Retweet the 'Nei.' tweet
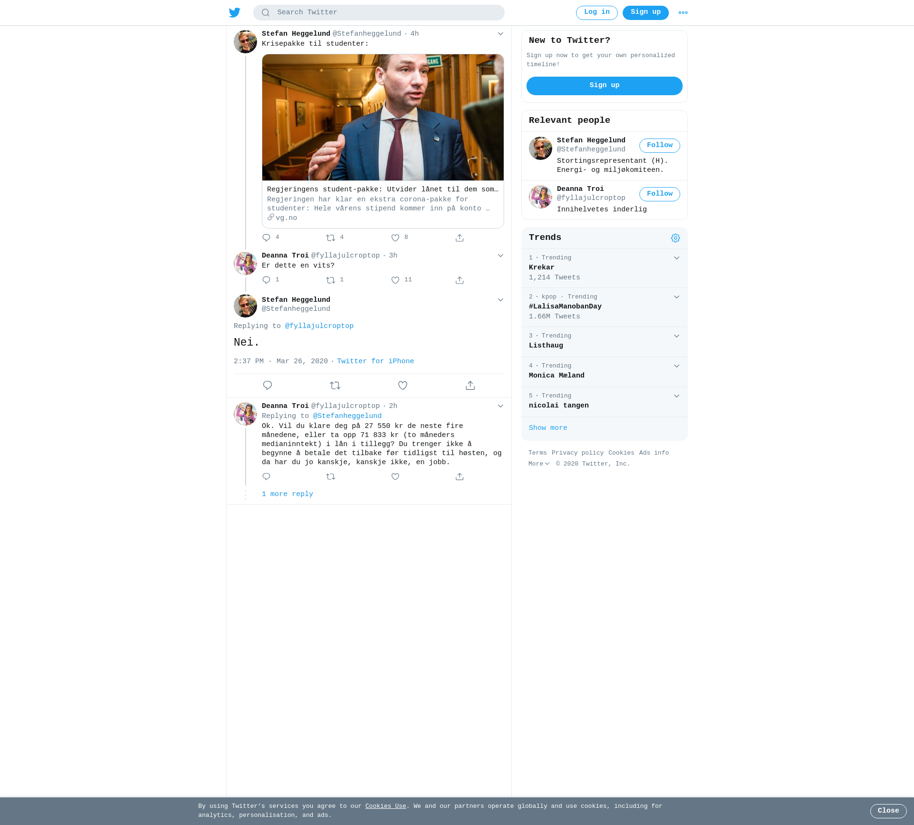 (x=335, y=386)
